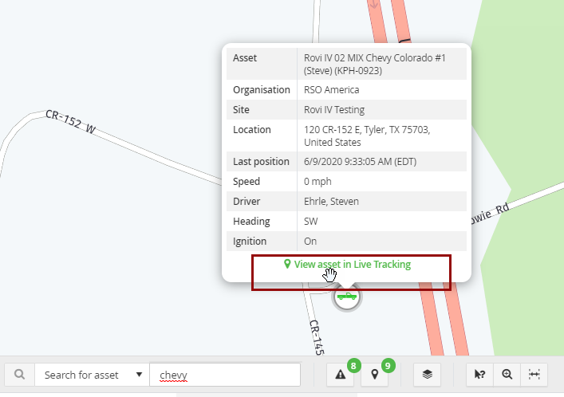Click the CR-152 W road label
This screenshot has height=397, width=564.
point(70,122)
